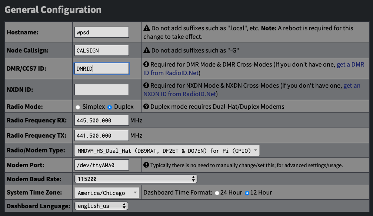Expand the Modem Baud Rate dropdown
This screenshot has width=373, height=216.
136,179
